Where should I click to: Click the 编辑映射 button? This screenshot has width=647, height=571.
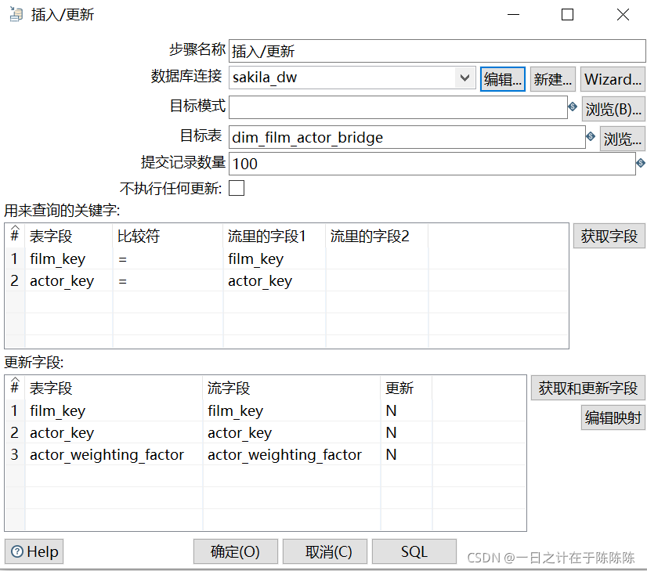pyautogui.click(x=613, y=417)
